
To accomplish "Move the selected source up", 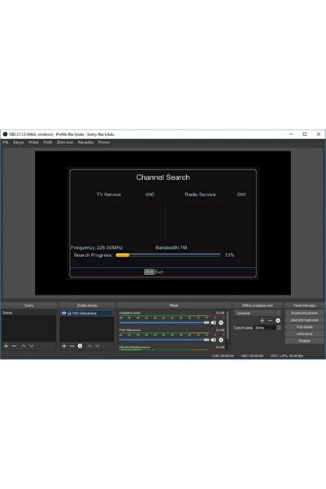I will [x=89, y=346].
